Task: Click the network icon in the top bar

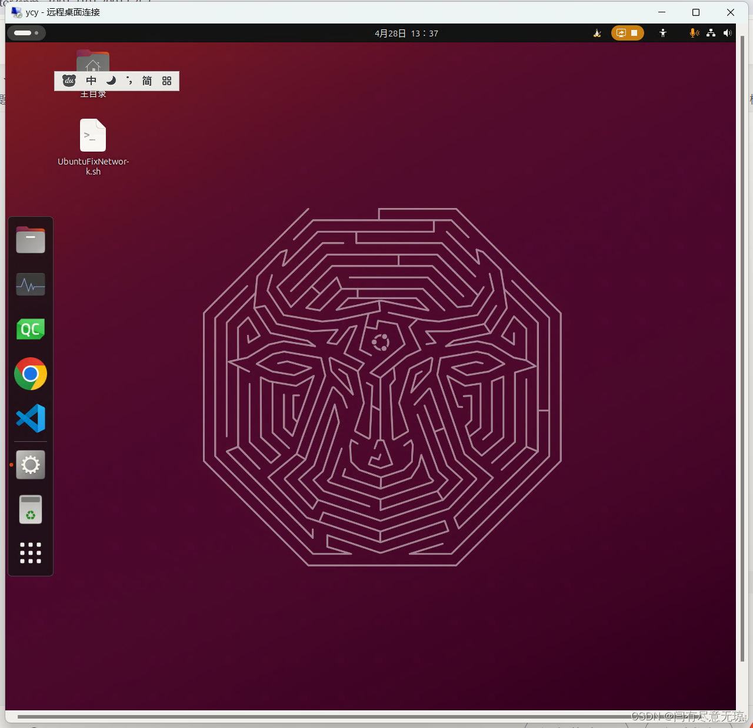Action: pyautogui.click(x=711, y=33)
